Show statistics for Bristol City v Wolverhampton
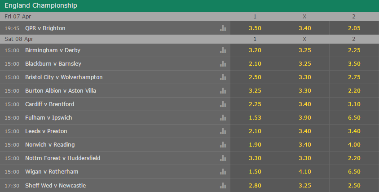This screenshot has height=192, width=379. pyautogui.click(x=223, y=77)
